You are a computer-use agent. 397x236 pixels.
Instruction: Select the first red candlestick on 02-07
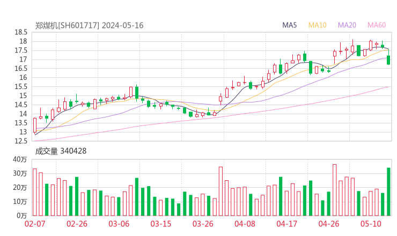(35, 125)
